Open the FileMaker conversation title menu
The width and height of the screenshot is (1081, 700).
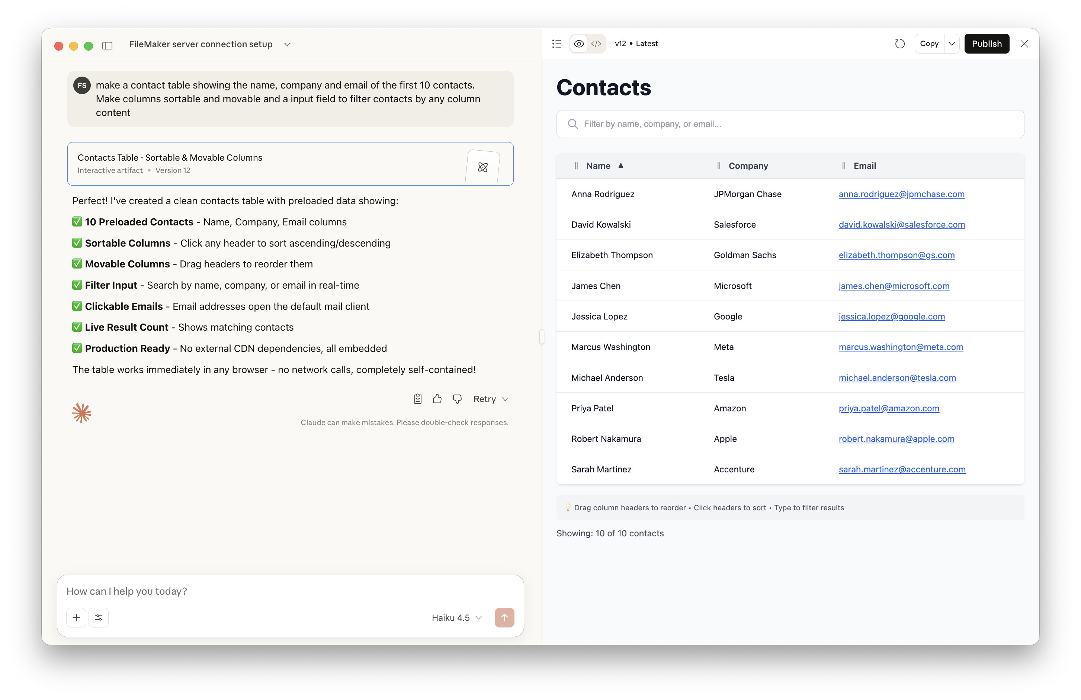[x=287, y=45]
